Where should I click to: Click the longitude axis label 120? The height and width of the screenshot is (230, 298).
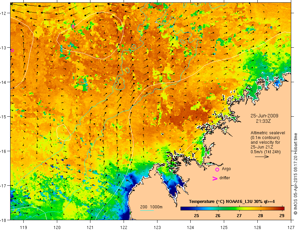coord(57,227)
